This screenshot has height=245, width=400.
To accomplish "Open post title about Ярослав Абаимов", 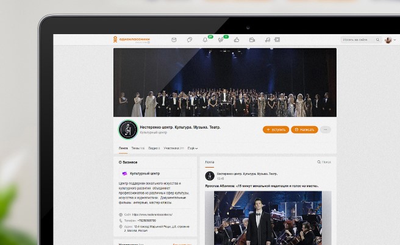I will coord(262,186).
